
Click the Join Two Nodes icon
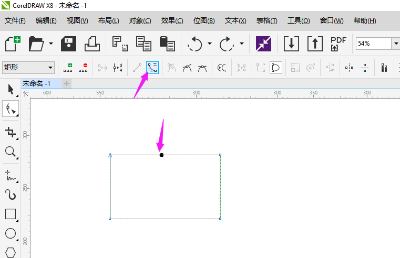click(102, 68)
